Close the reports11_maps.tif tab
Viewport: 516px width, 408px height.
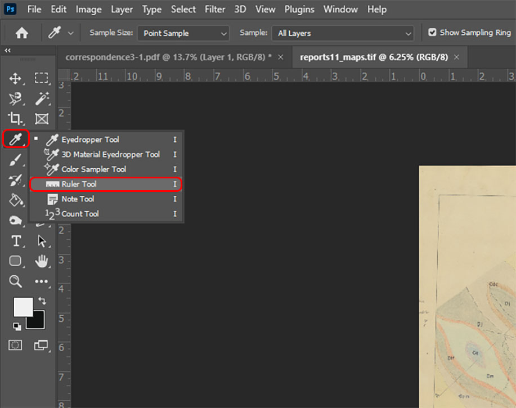point(456,57)
